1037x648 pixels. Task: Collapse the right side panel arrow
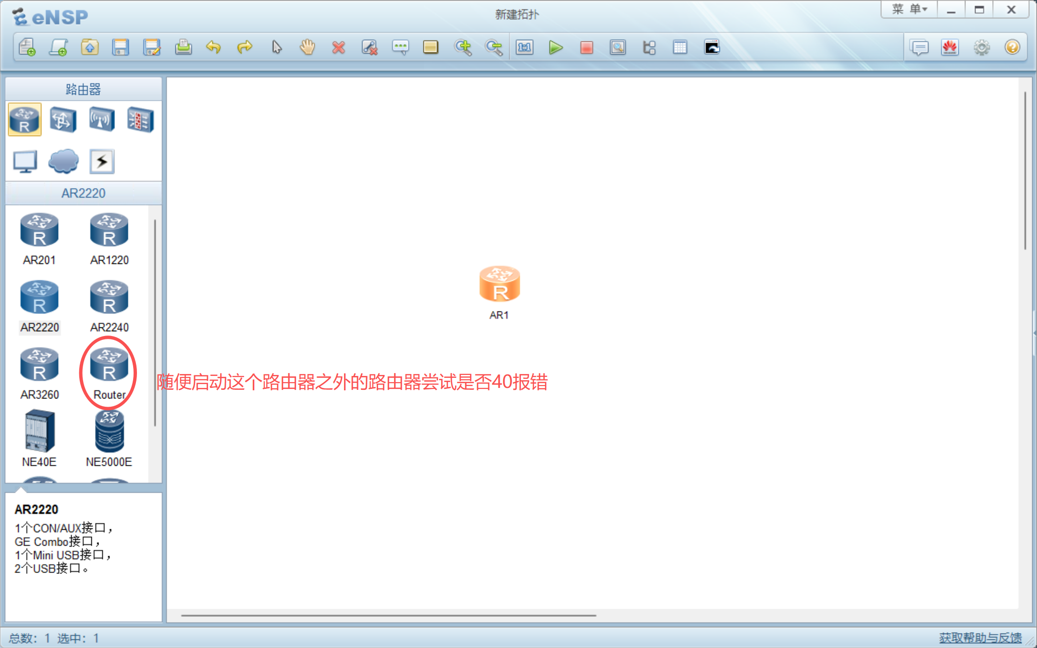point(1034,333)
